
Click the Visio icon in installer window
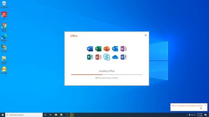[123, 57]
